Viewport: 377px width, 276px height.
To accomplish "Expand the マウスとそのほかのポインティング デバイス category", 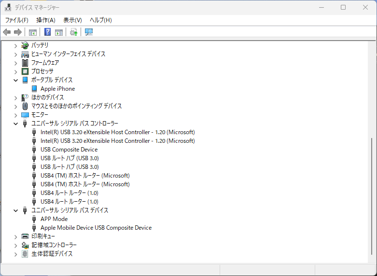I will [x=15, y=107].
